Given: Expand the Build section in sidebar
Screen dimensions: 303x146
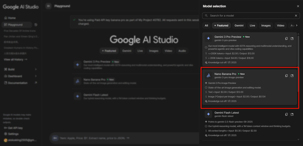Looking at the screenshot, I should pyautogui.click(x=36, y=69).
